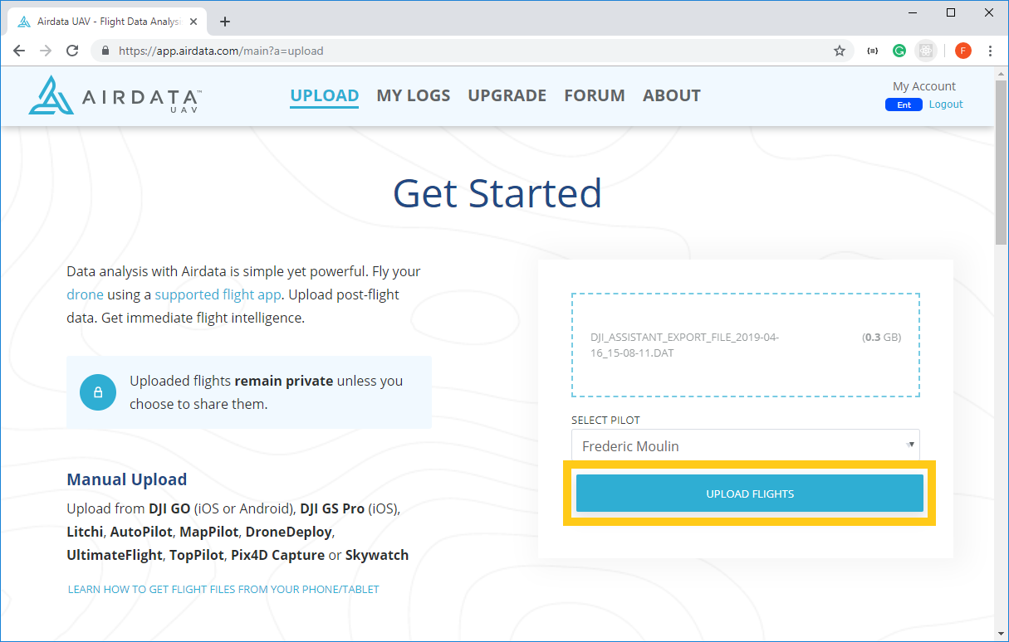Expand the Select Pilot dropdown
This screenshot has width=1009, height=642.
(x=745, y=446)
